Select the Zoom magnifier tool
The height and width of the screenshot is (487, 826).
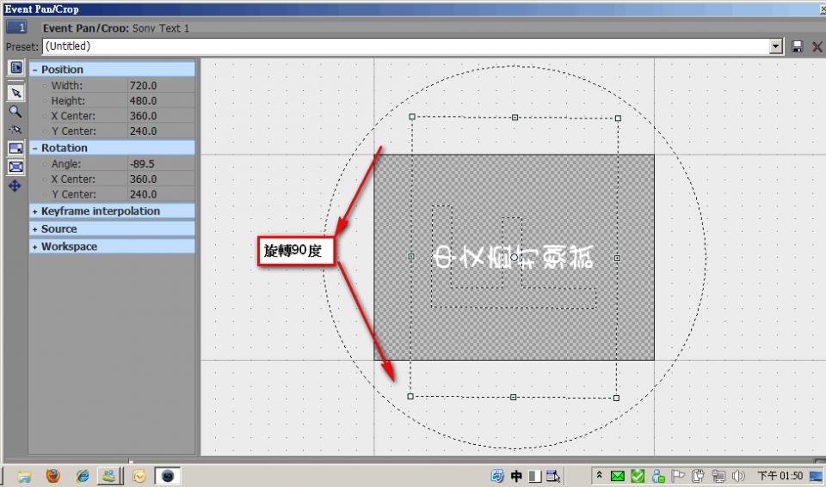pos(15,111)
